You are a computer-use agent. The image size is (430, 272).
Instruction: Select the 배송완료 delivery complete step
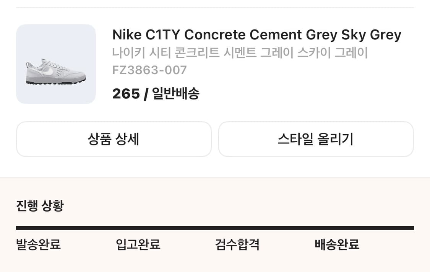click(x=336, y=245)
